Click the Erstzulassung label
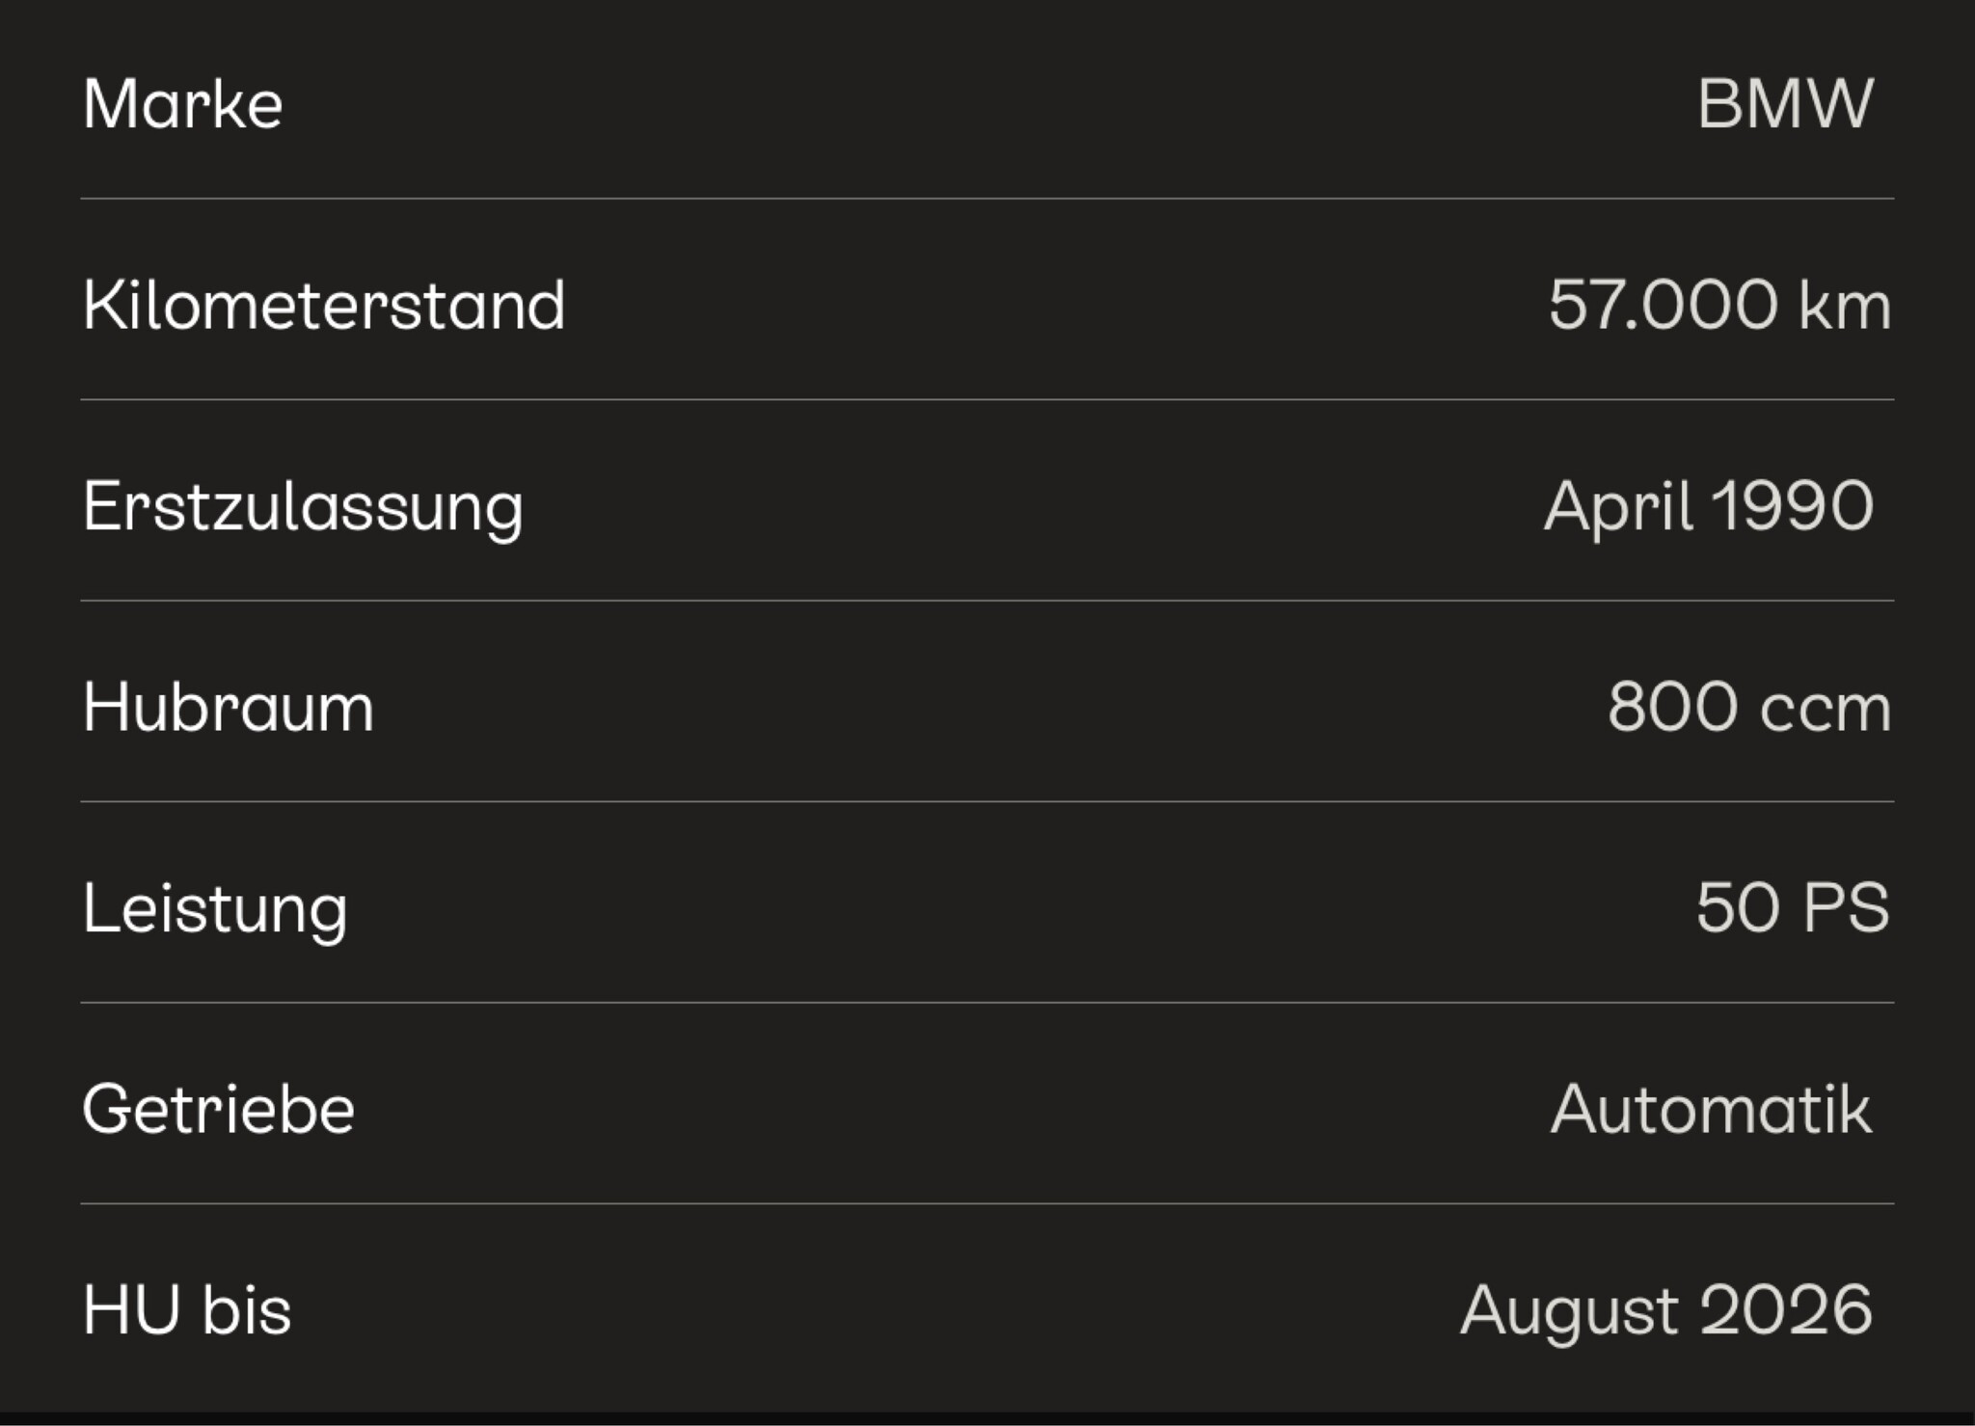1975x1426 pixels. 303,507
